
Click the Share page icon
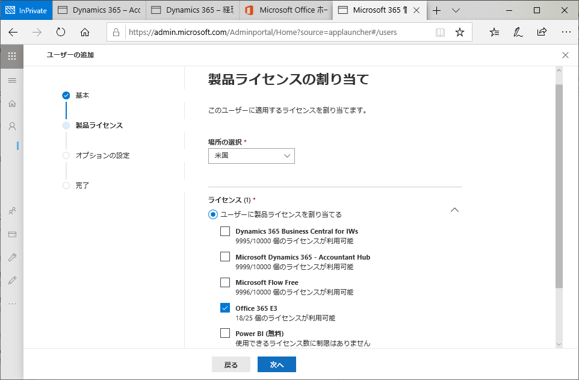pos(542,32)
